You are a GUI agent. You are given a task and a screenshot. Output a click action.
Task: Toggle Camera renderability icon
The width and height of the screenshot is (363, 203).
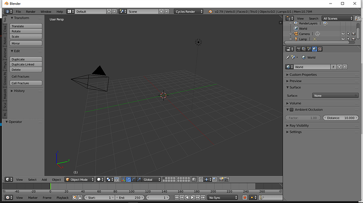[x=354, y=34]
